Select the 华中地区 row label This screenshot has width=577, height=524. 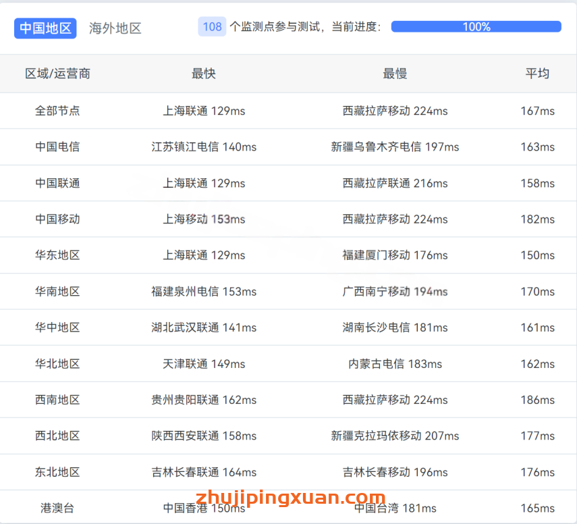click(x=57, y=327)
